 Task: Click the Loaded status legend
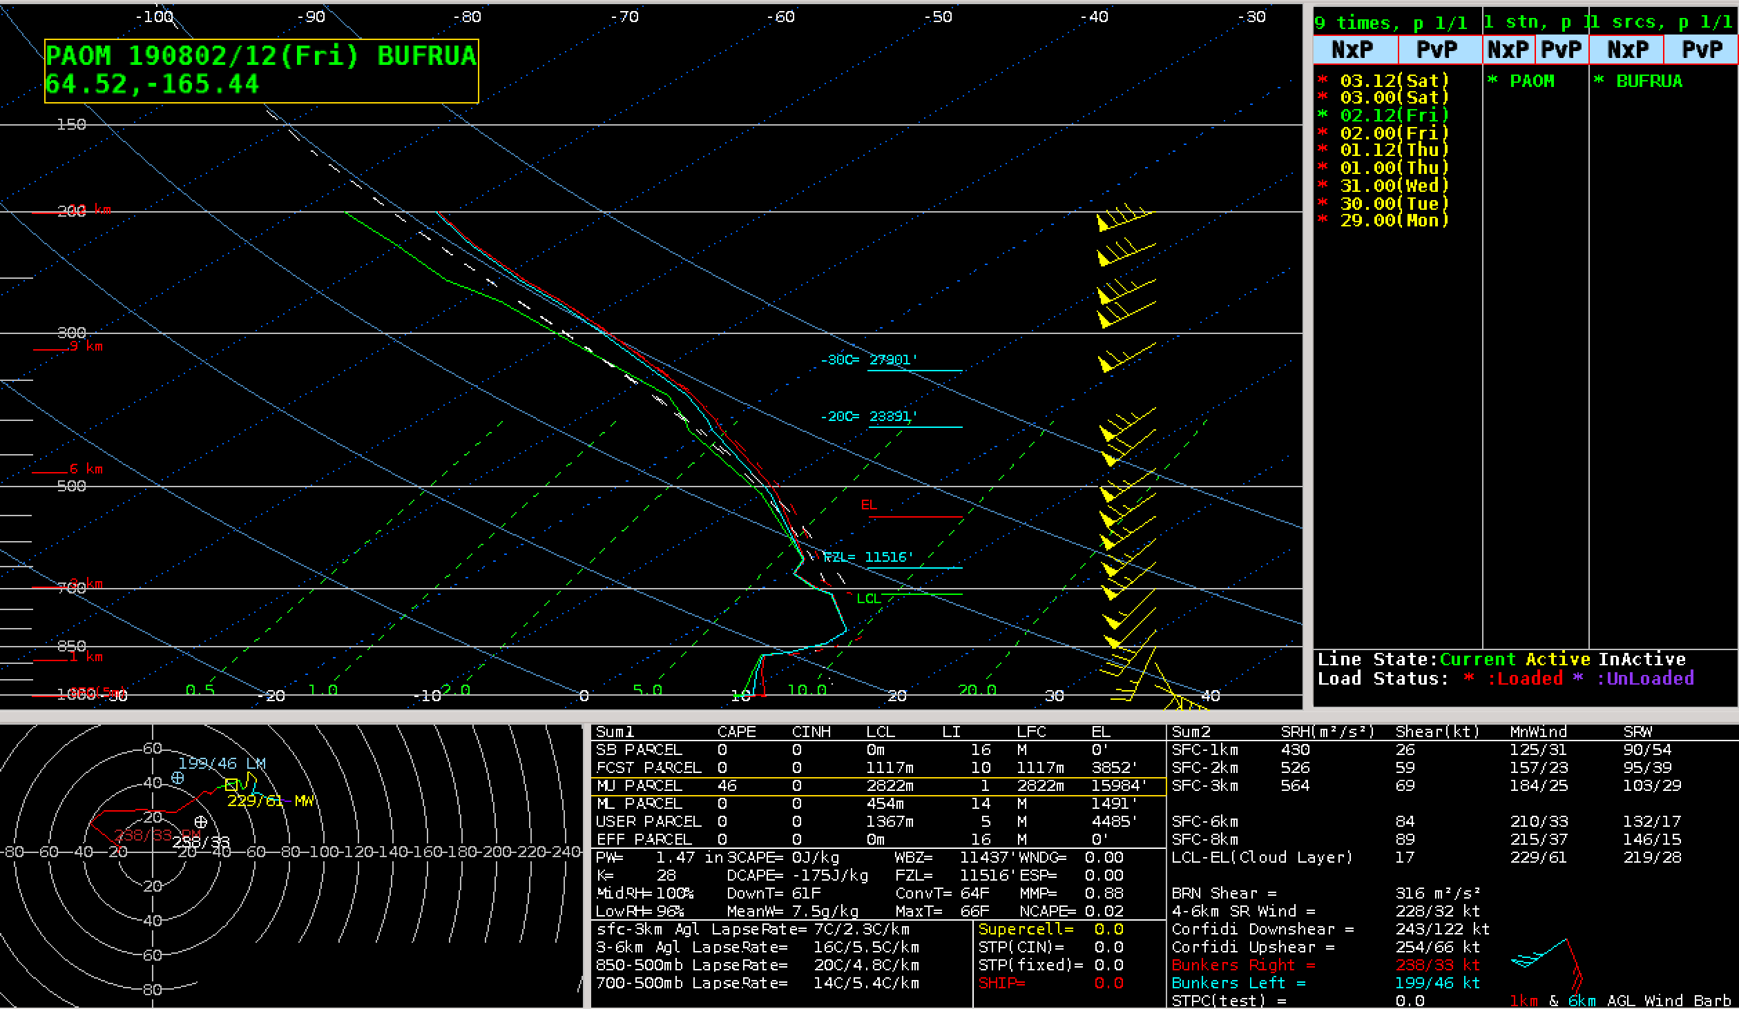click(1514, 678)
